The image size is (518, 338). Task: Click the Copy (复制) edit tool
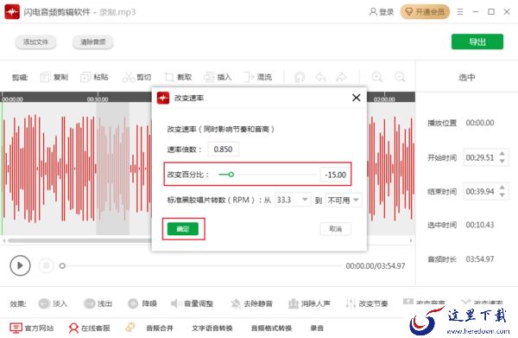tap(54, 77)
